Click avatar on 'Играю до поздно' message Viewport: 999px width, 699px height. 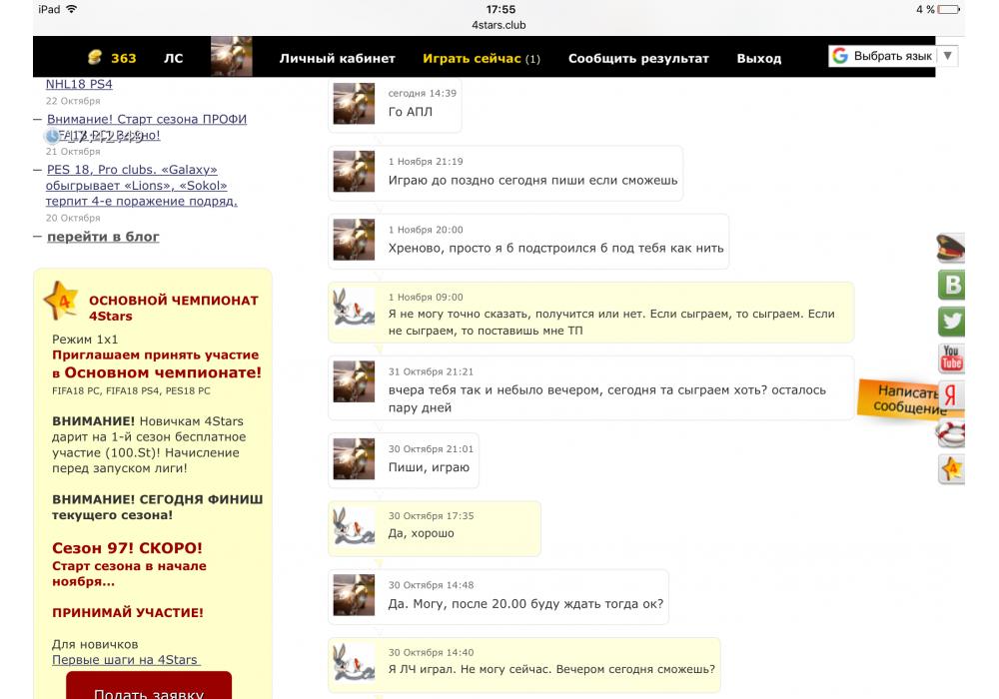[354, 171]
